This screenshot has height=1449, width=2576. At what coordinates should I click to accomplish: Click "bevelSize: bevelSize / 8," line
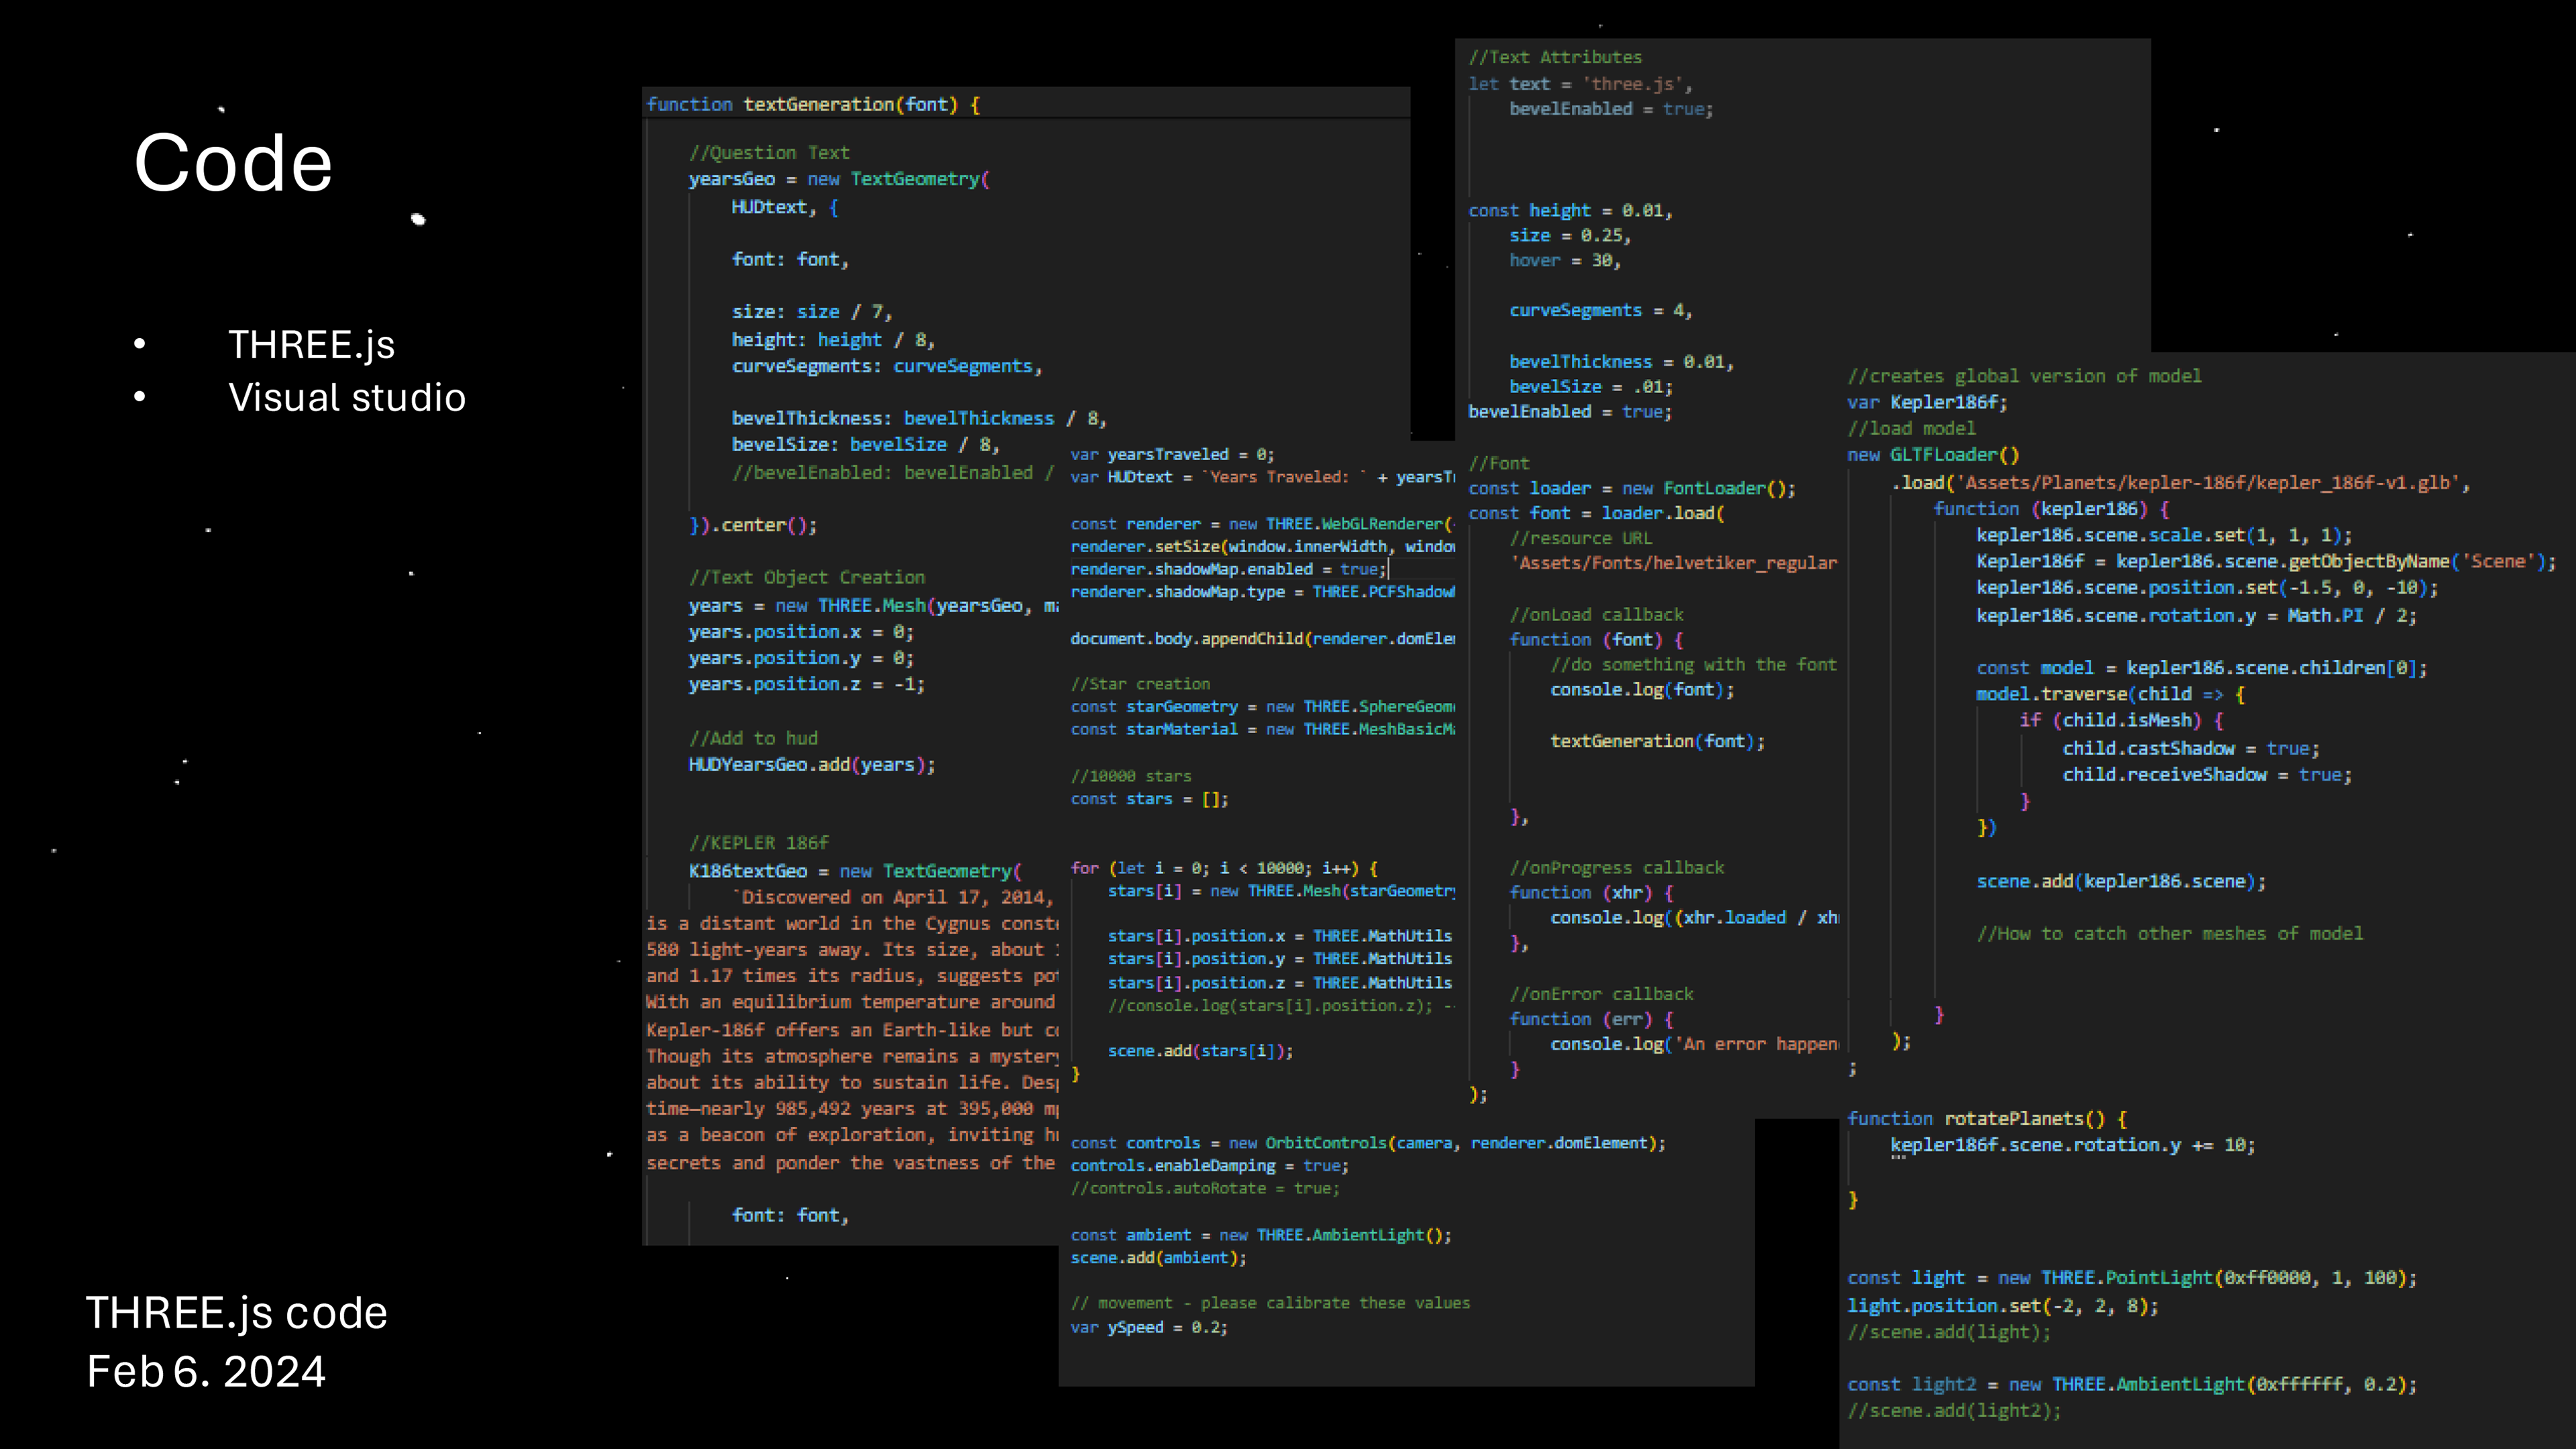point(866,444)
